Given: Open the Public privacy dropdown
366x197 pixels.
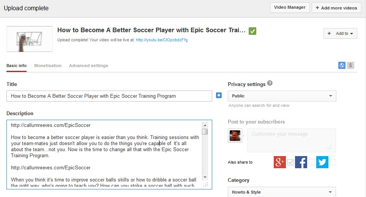Looking at the screenshot, I should click(x=282, y=96).
